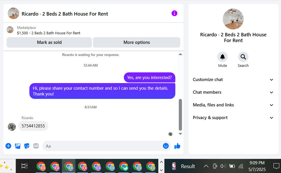Open the NBA Result taskbar widget

(x=183, y=166)
